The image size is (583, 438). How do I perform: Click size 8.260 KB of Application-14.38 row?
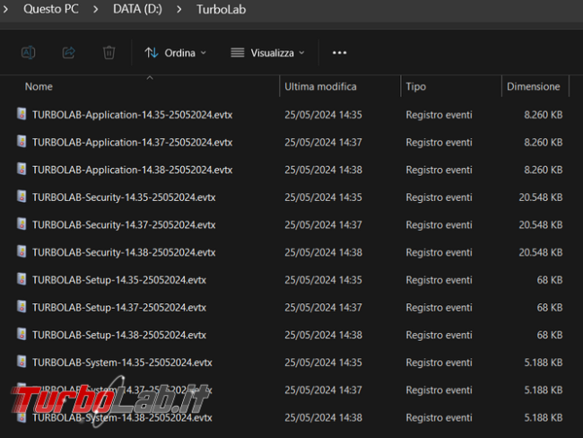[x=544, y=170]
